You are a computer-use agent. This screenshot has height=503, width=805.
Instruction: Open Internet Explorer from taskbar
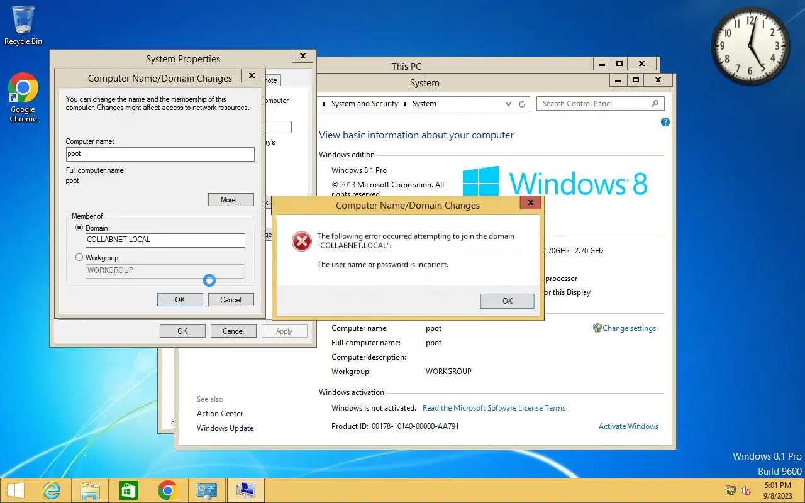coord(52,490)
